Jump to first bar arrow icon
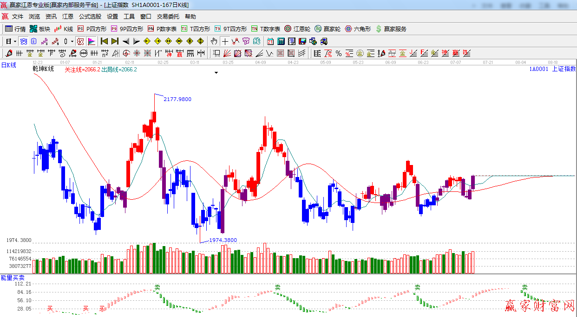 click(x=104, y=41)
